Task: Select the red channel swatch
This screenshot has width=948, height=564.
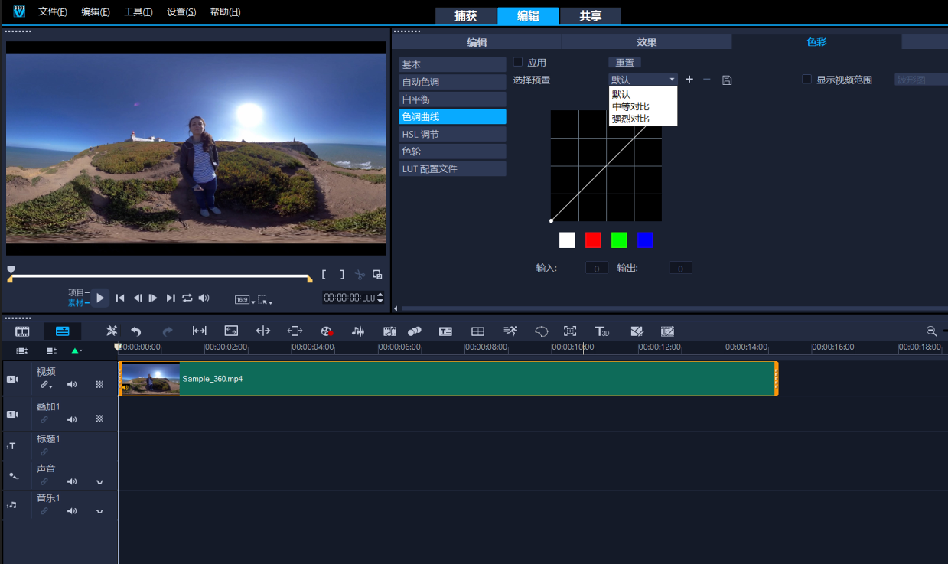Action: [593, 240]
